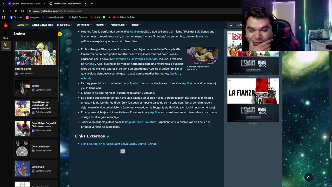
Task: Open the table of contents list icon
Action: pos(68,42)
